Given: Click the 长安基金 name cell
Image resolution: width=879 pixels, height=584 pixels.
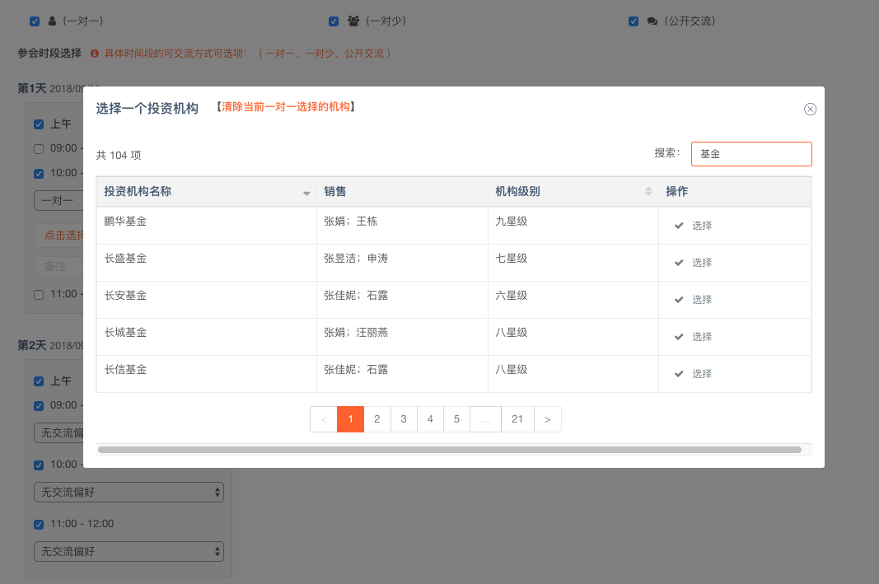Looking at the screenshot, I should [x=206, y=299].
